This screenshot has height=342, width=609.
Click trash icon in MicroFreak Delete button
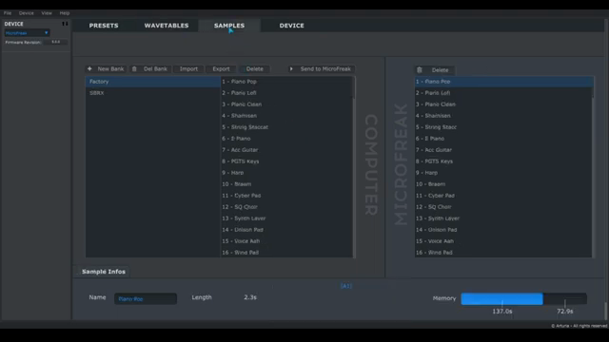point(420,69)
